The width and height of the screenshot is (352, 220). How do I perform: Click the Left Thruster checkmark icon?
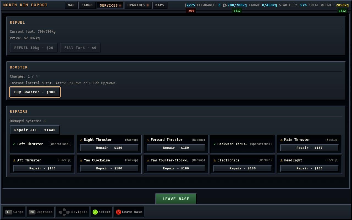pos(14,144)
